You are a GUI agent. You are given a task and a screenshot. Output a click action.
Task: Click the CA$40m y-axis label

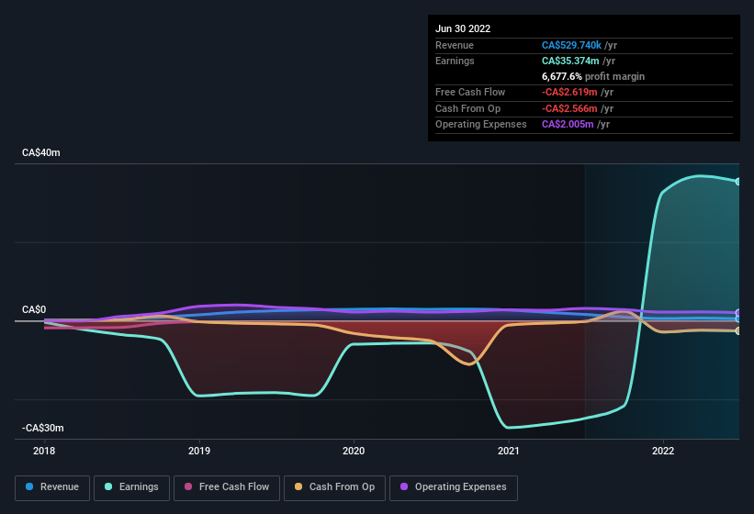(x=41, y=152)
